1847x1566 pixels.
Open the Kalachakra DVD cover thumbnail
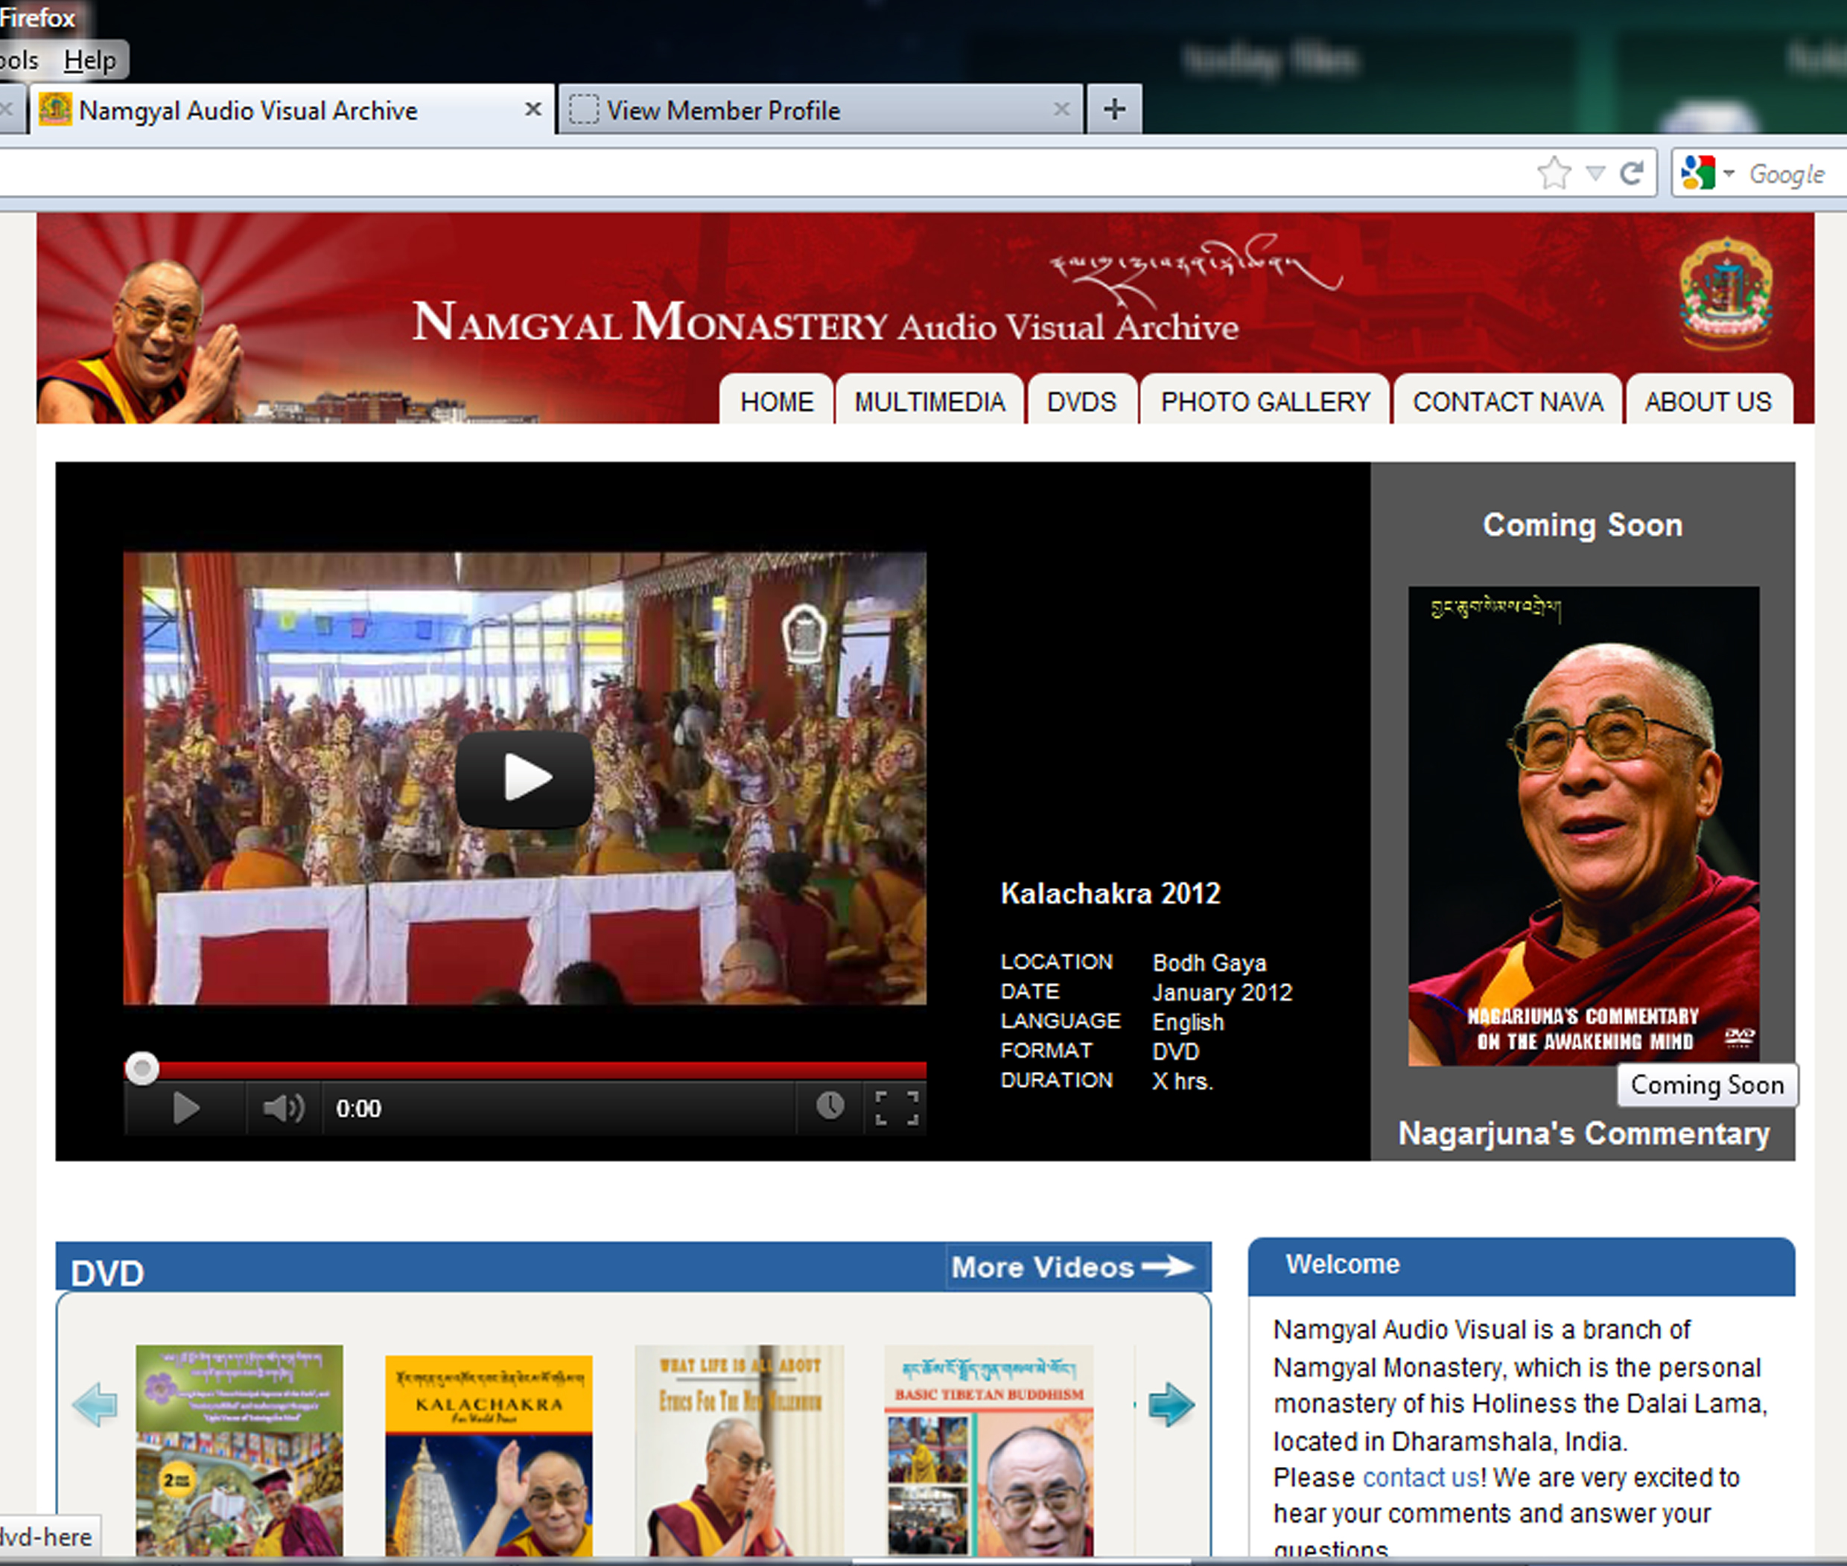489,1456
